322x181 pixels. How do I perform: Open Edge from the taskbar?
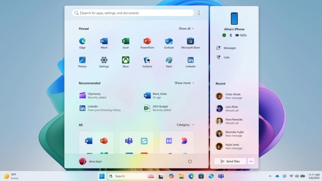pyautogui.click(x=191, y=176)
